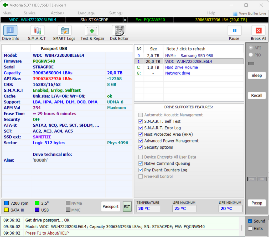Image resolution: width=269 pixels, height=237 pixels.
Task: Click the TEMPERATURE 20 °C field
Action: (x=148, y=209)
